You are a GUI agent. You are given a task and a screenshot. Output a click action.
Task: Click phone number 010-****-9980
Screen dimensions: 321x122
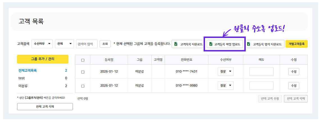(186, 85)
